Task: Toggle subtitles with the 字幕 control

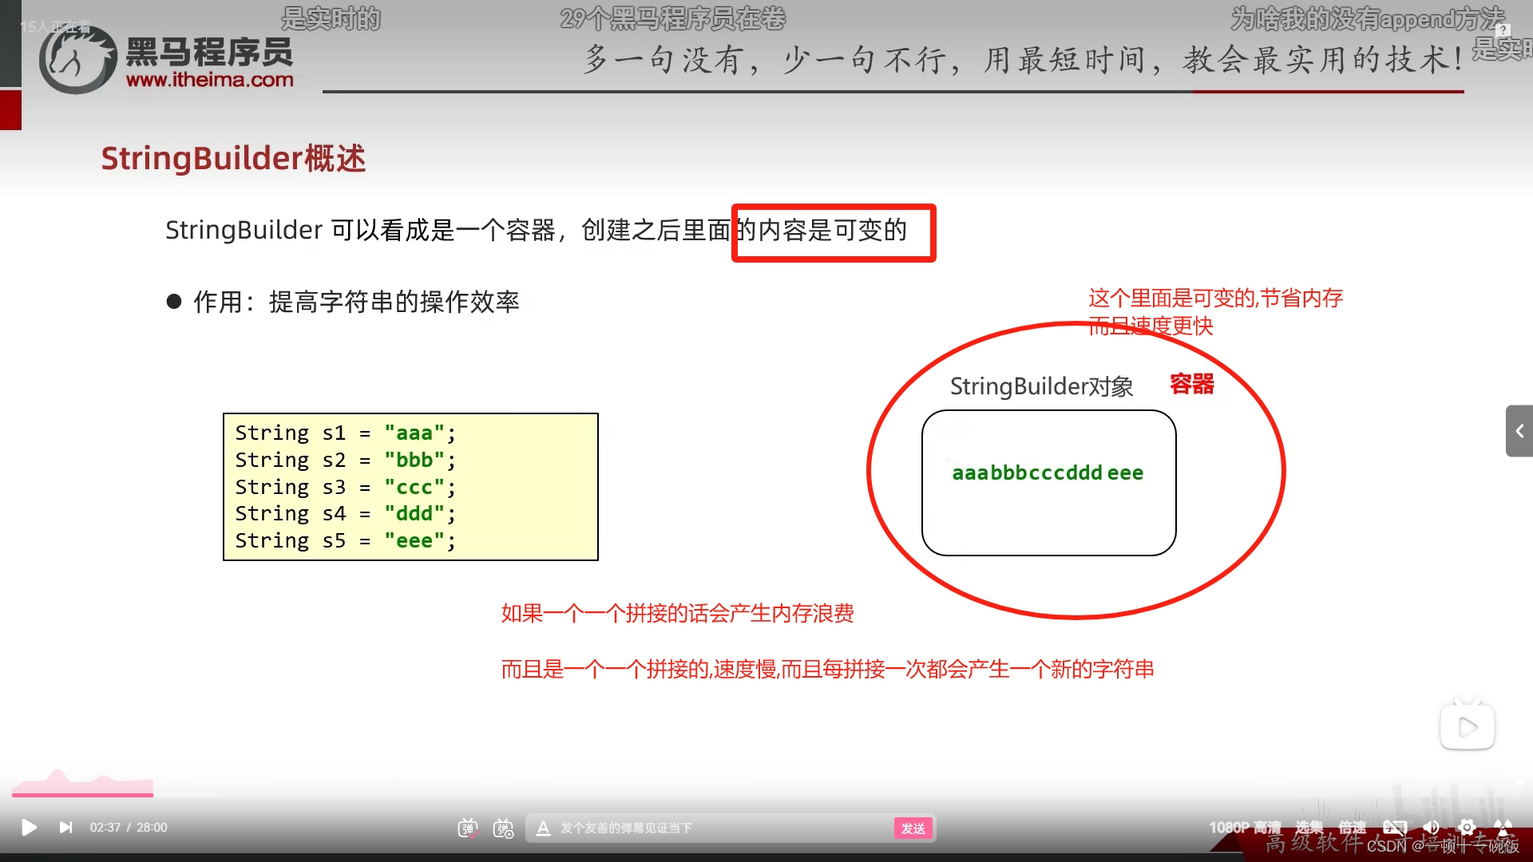Action: coord(1395,828)
